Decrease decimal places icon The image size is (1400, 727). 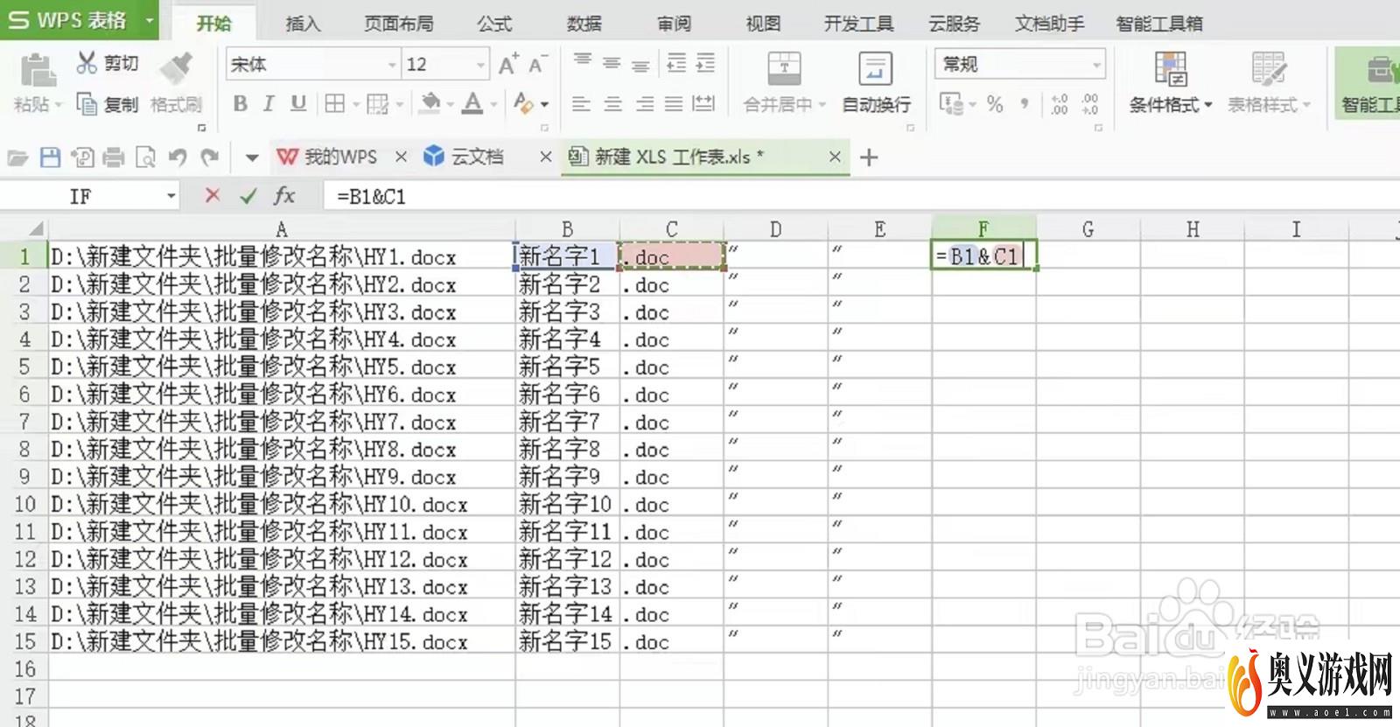[x=1089, y=104]
